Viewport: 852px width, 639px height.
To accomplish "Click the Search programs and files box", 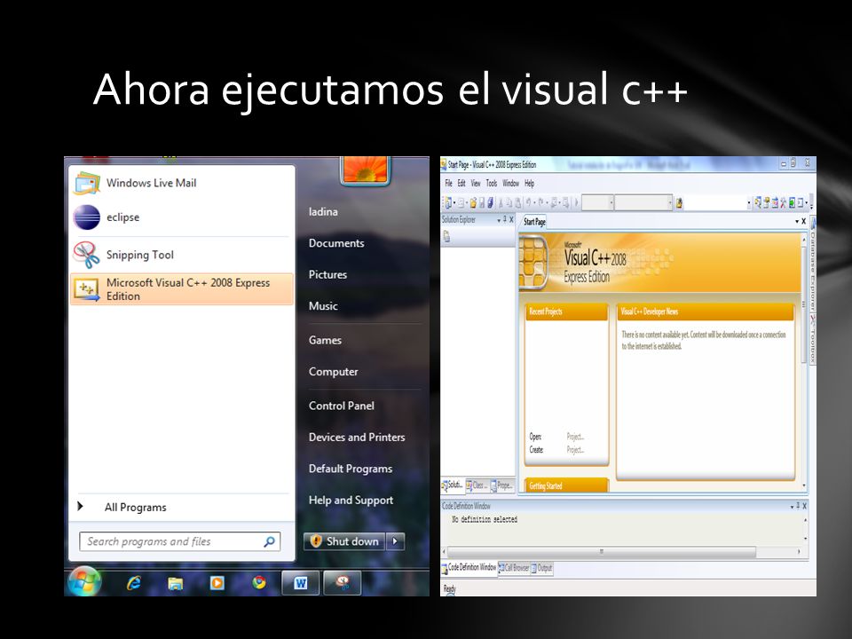I will [x=179, y=541].
